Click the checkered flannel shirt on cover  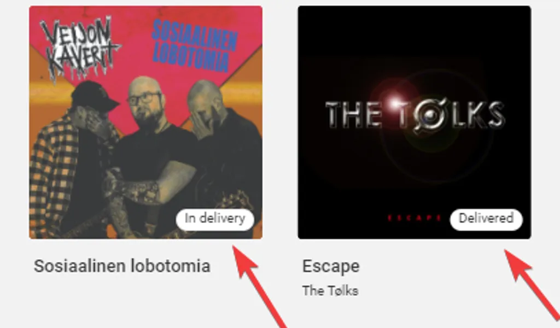pos(54,175)
